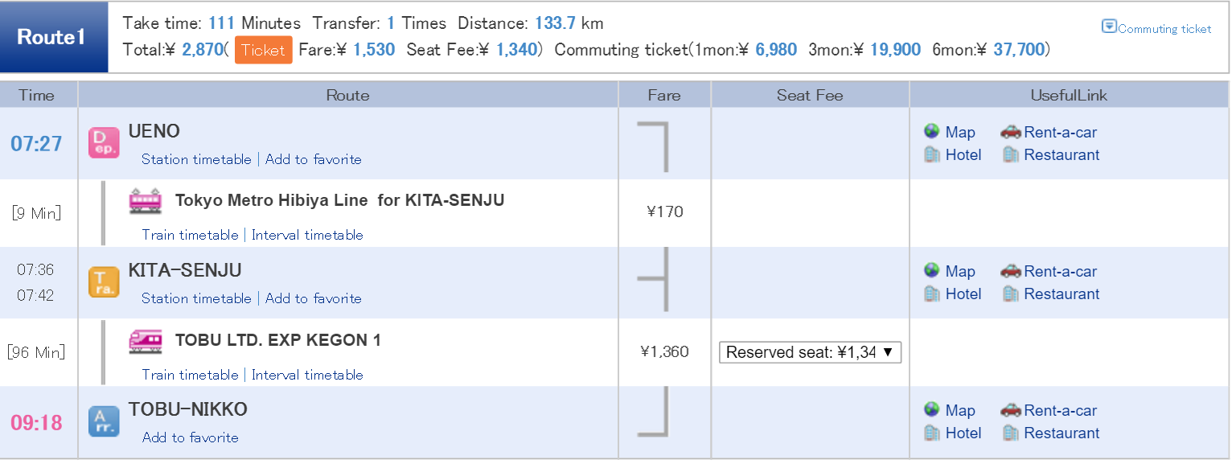Add KITA-SENJU to favorite
The height and width of the screenshot is (464, 1232).
click(x=314, y=298)
